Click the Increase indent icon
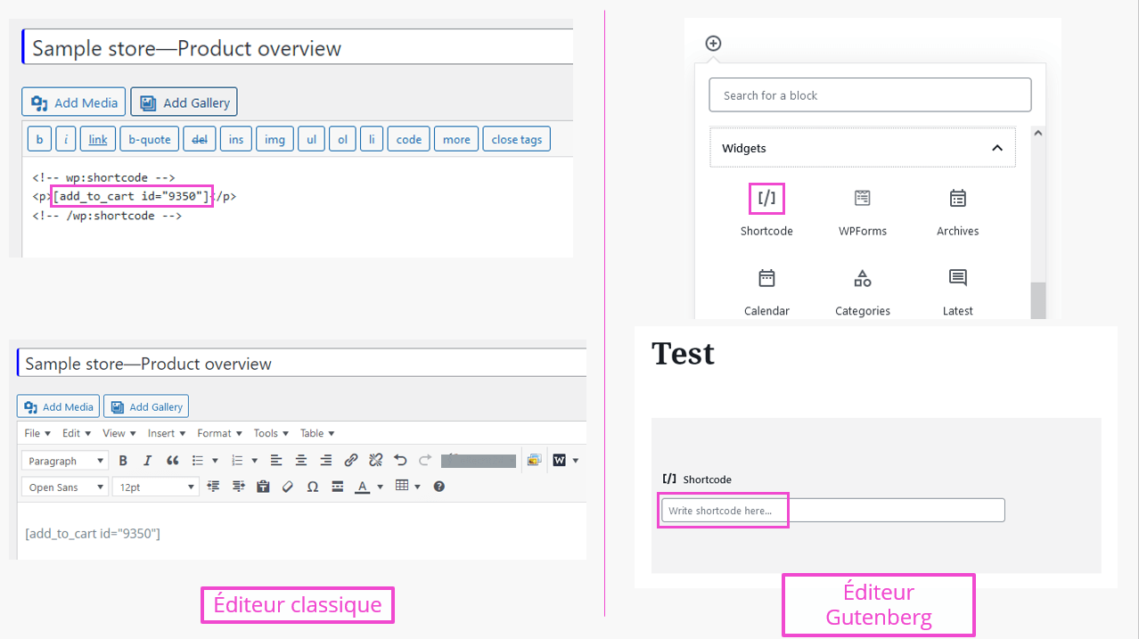This screenshot has height=639, width=1139. [x=238, y=487]
